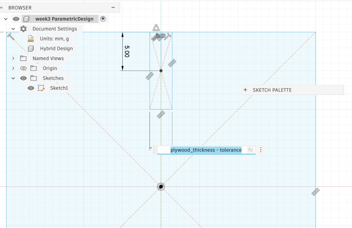Viewport: 352px width, 228px height.
Task: Select the 5.00 dimension value
Action: click(127, 52)
